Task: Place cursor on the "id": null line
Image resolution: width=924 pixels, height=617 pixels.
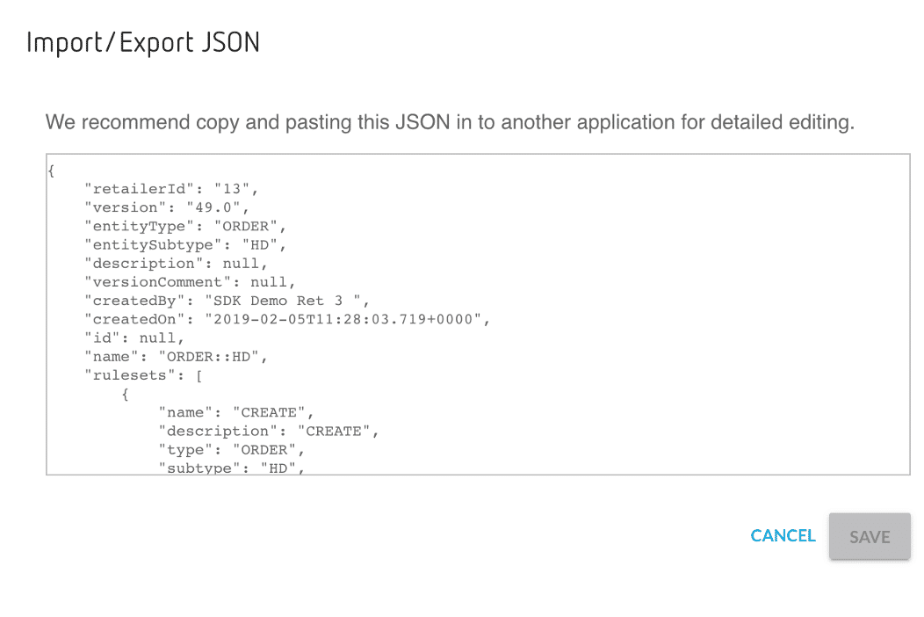Action: (134, 338)
